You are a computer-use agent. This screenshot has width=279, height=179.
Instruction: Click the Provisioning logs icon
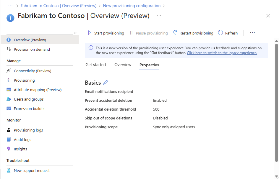click(9, 130)
